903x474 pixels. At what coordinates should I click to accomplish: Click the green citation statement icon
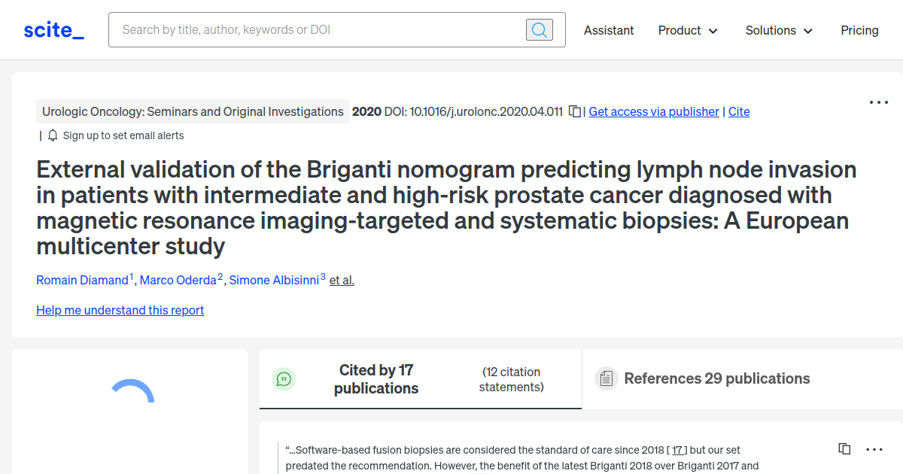(284, 378)
